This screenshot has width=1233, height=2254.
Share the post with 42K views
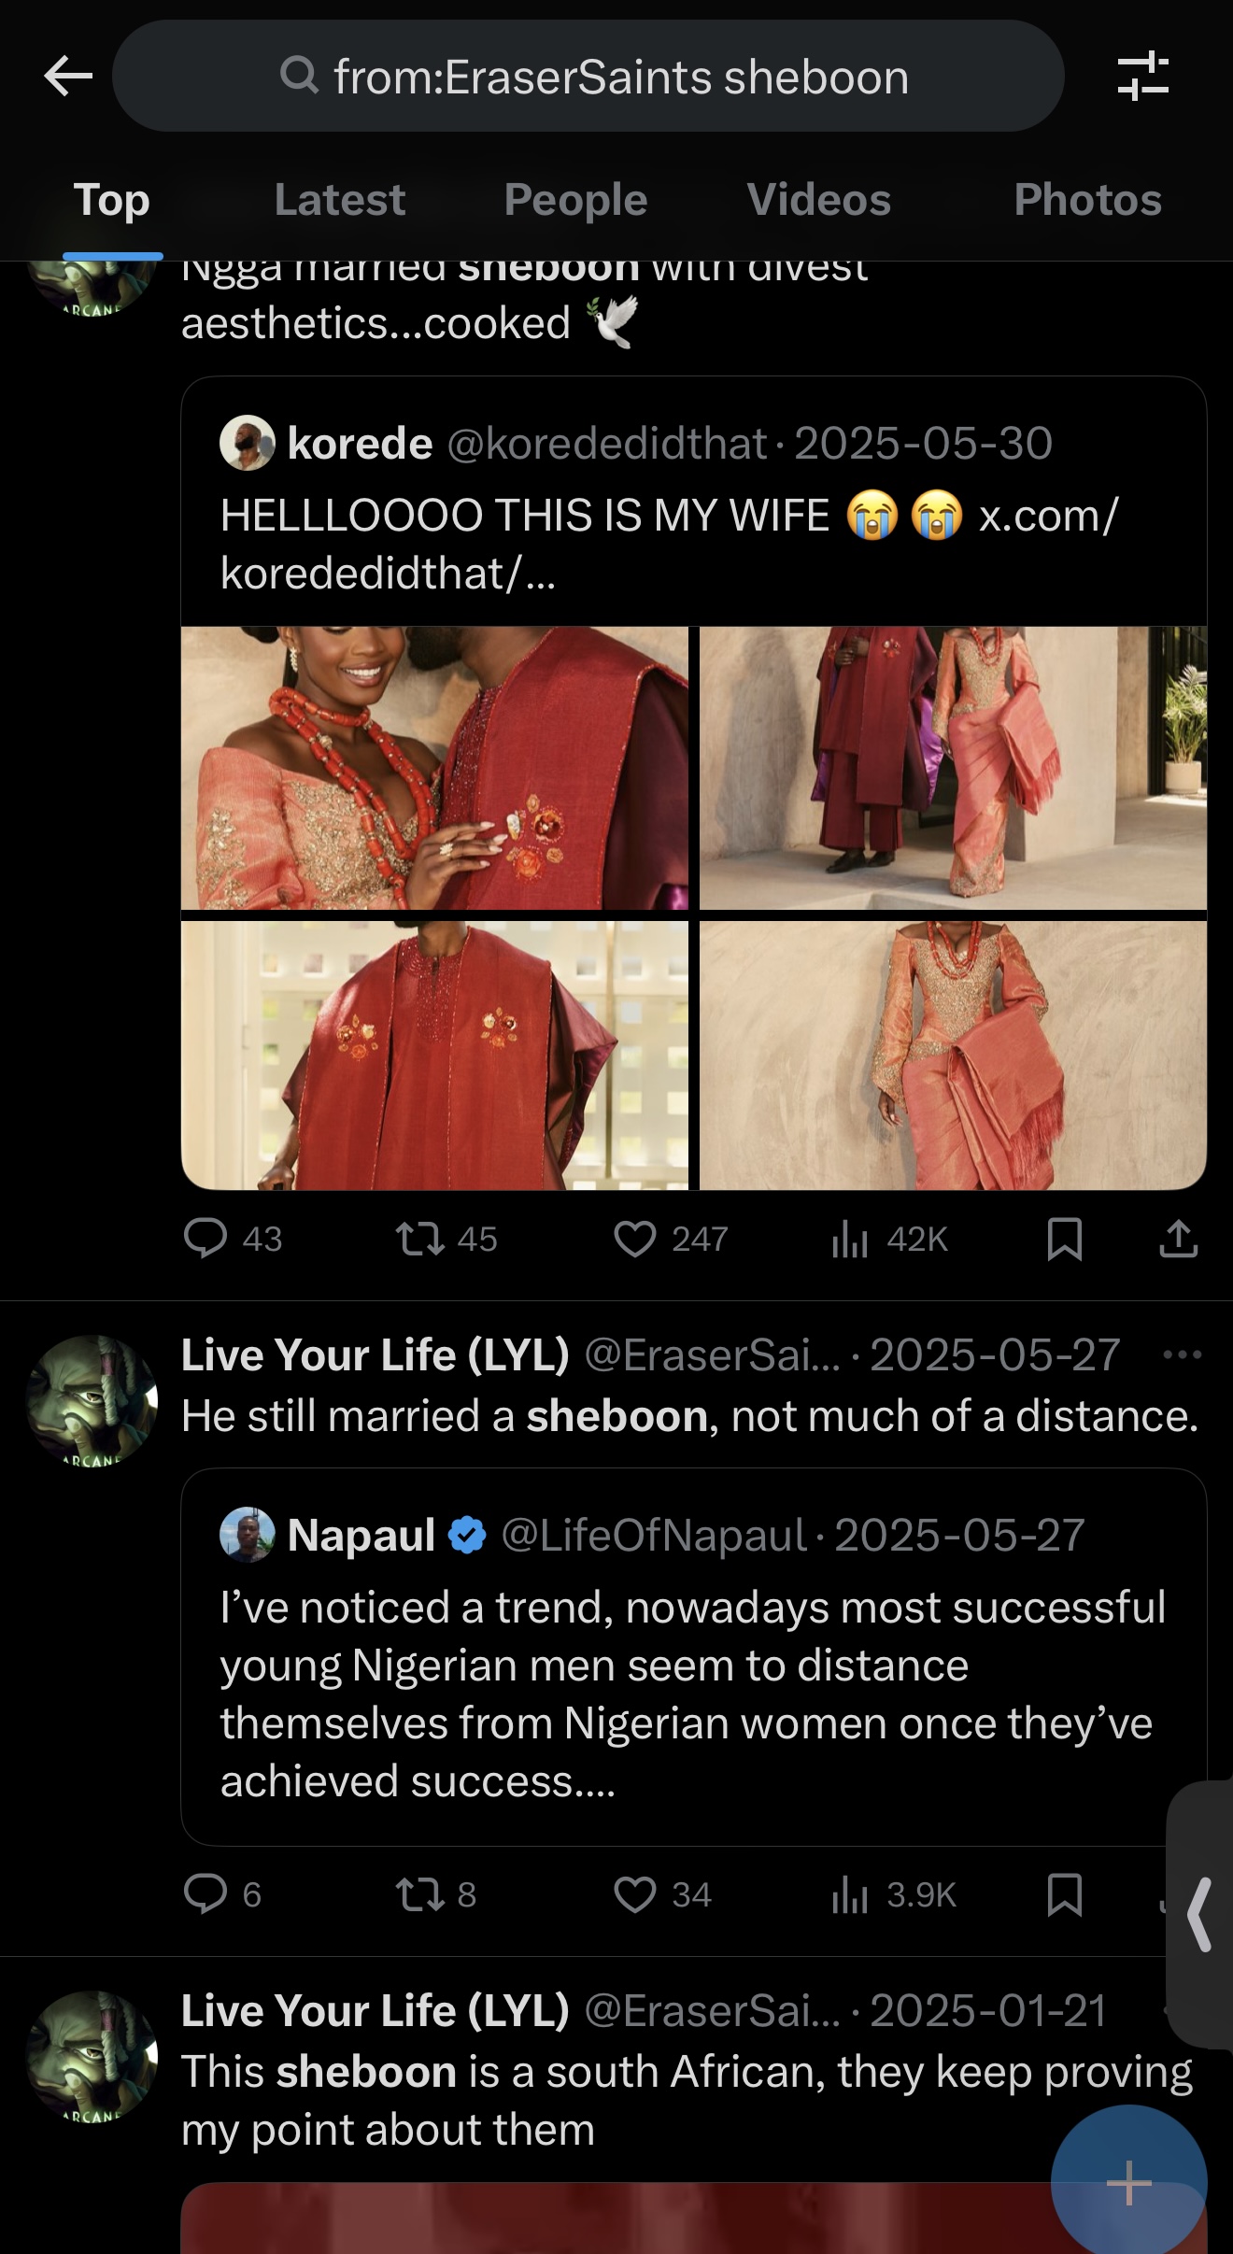pyautogui.click(x=1178, y=1239)
